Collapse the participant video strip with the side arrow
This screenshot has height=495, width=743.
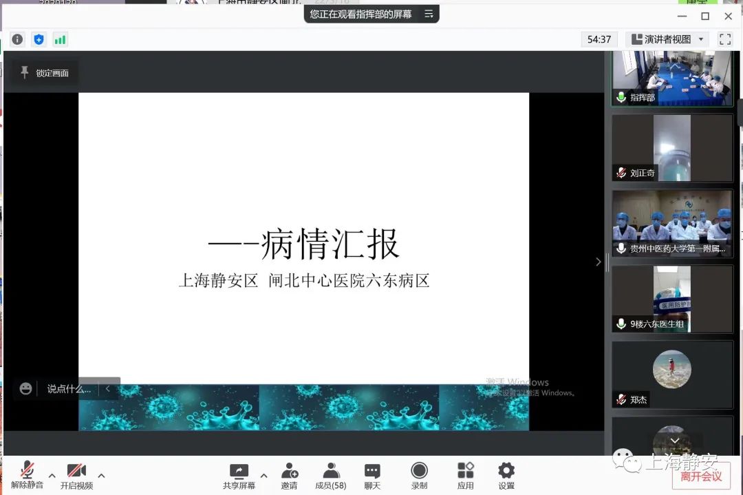(598, 262)
